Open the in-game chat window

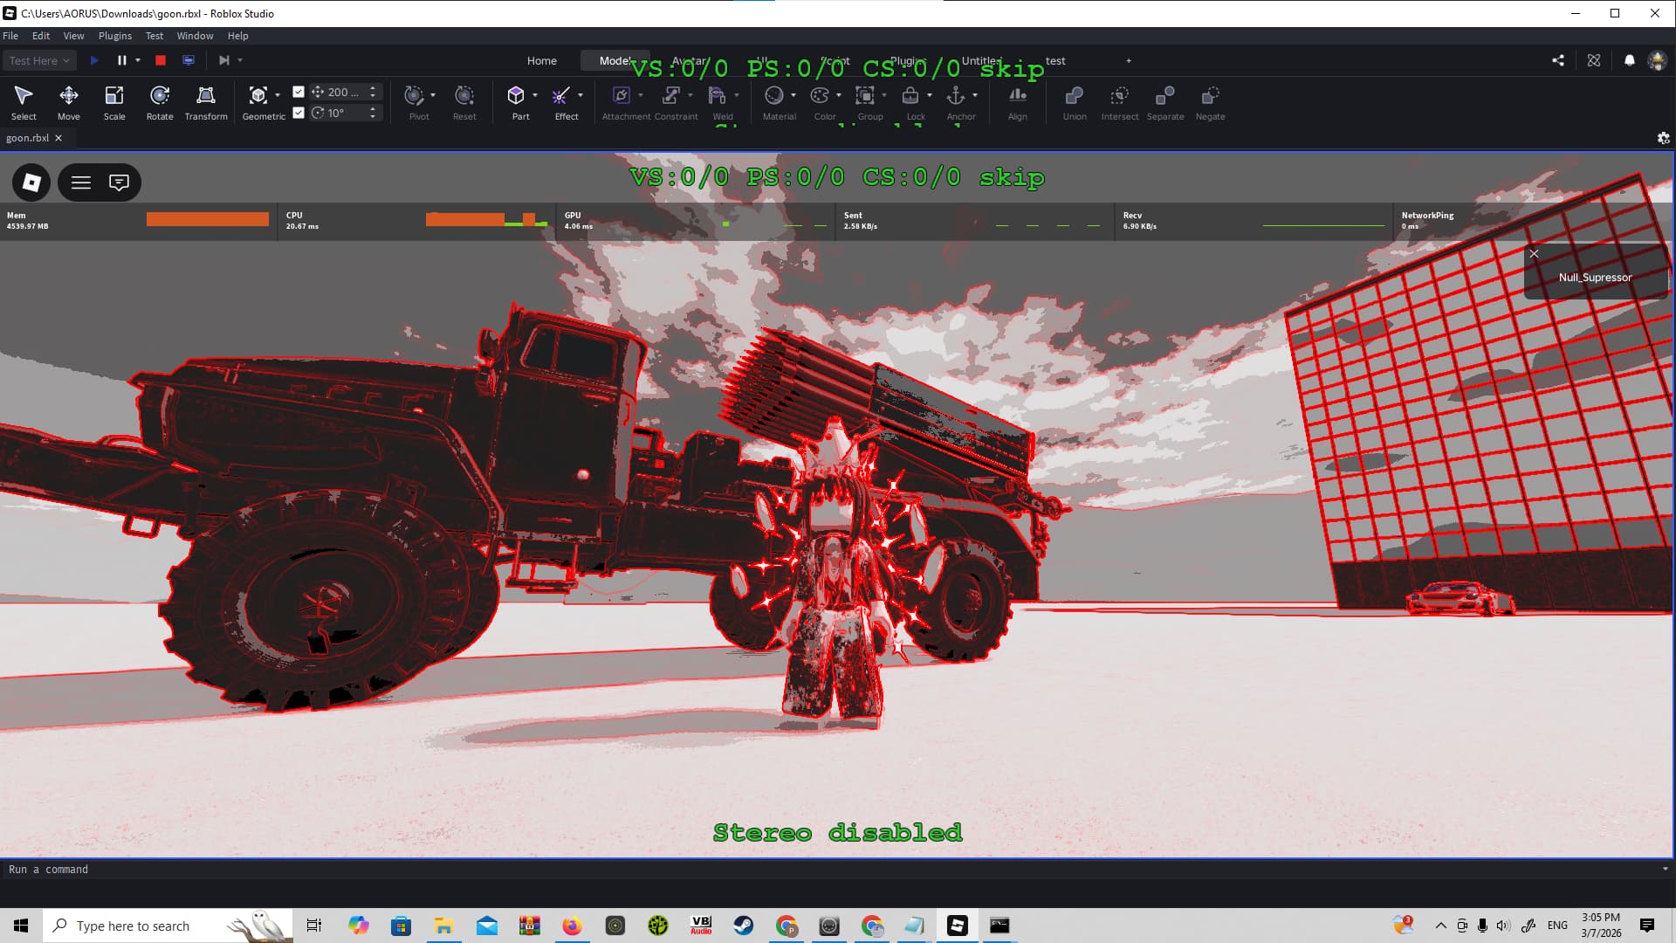pyautogui.click(x=119, y=182)
